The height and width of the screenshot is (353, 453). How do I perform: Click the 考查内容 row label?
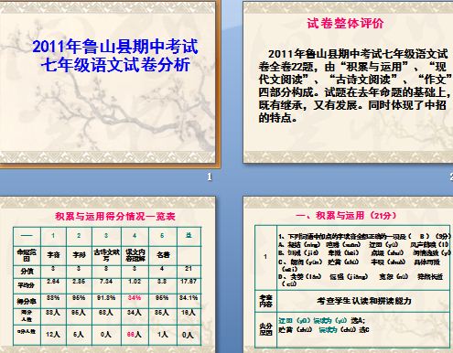click(x=265, y=301)
